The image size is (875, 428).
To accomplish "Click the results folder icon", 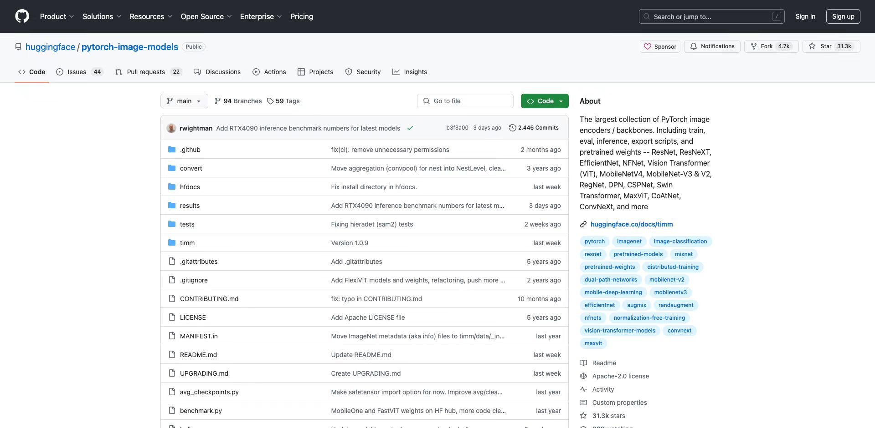I will pos(172,206).
